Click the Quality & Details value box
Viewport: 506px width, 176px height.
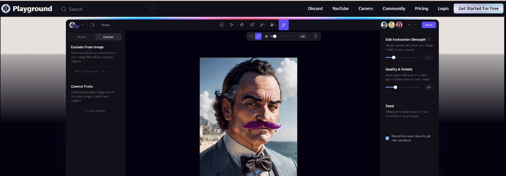[x=429, y=87]
